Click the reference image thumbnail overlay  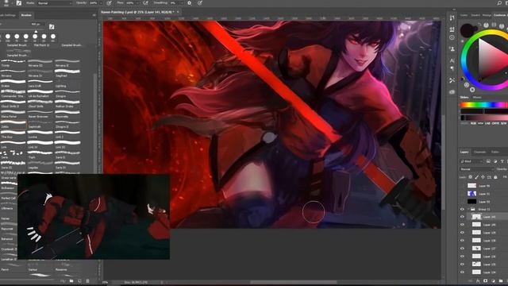(x=94, y=217)
